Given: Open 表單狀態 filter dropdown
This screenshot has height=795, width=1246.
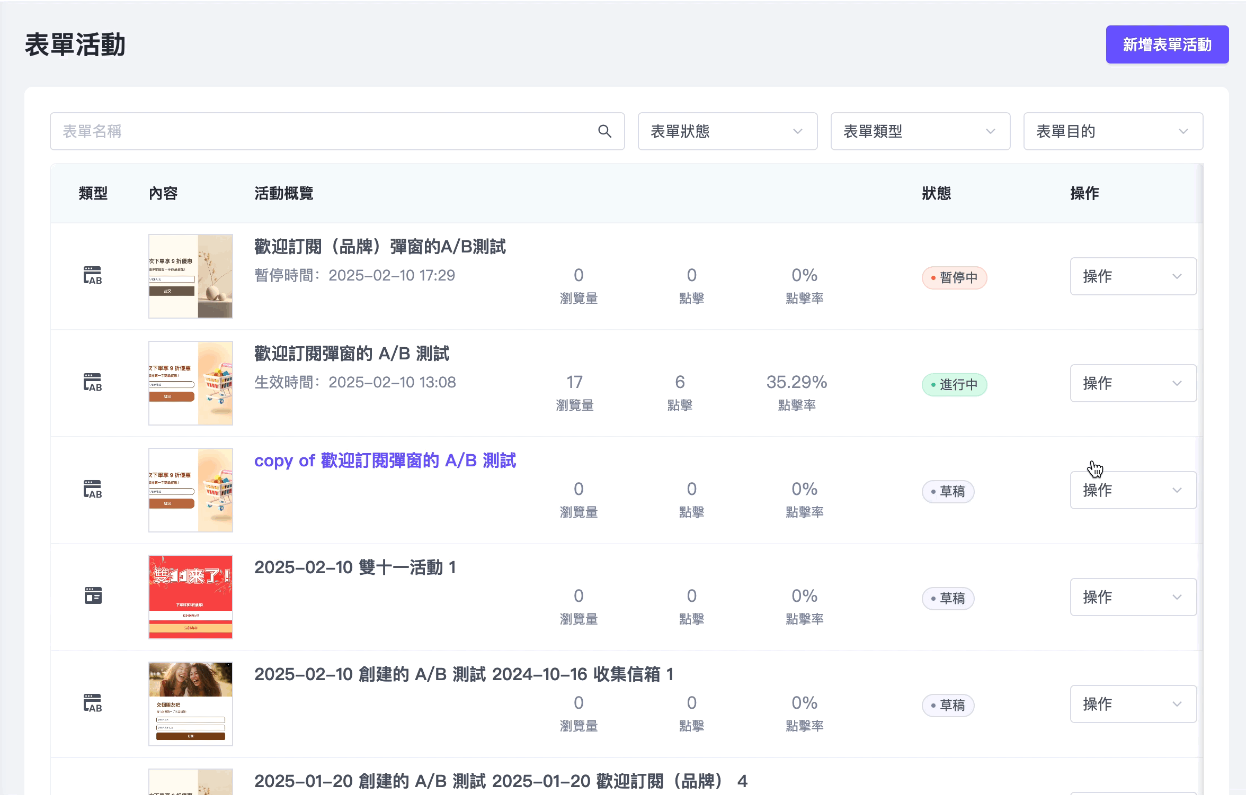Looking at the screenshot, I should tap(727, 131).
